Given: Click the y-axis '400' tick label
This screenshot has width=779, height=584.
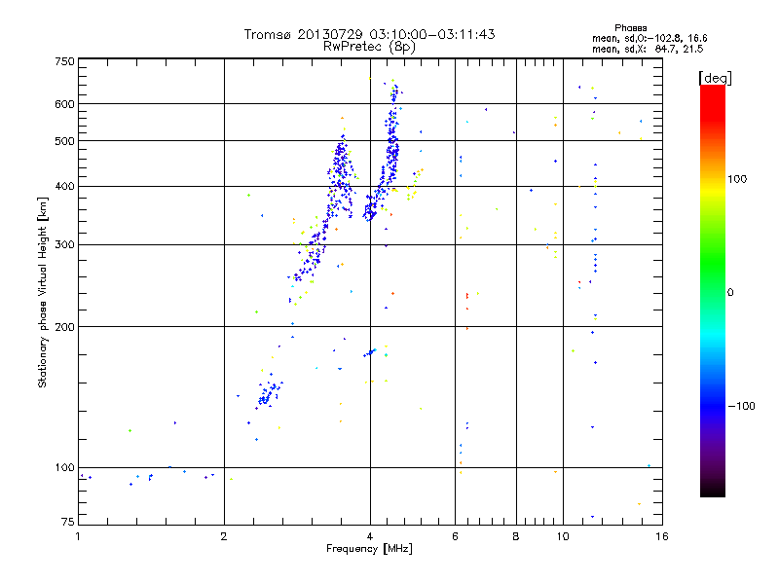Looking at the screenshot, I should click(64, 187).
